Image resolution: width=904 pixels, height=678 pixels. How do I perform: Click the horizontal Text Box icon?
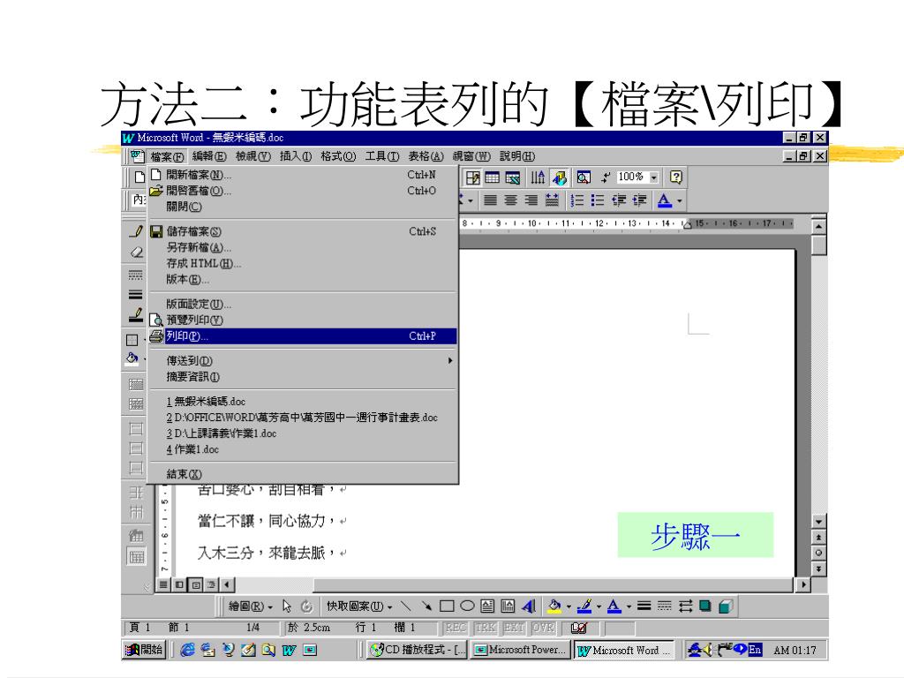487,606
